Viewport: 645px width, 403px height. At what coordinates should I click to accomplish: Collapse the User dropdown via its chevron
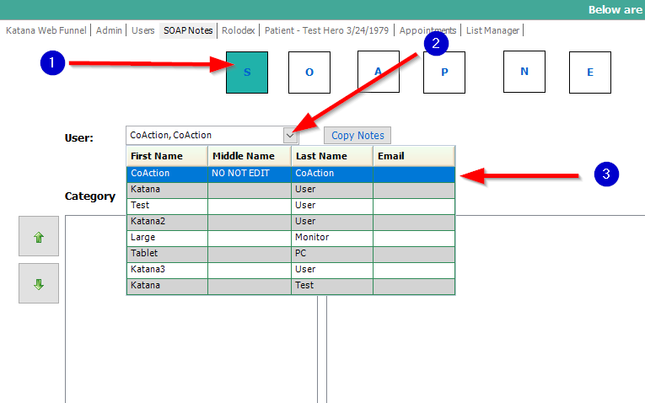tap(290, 135)
